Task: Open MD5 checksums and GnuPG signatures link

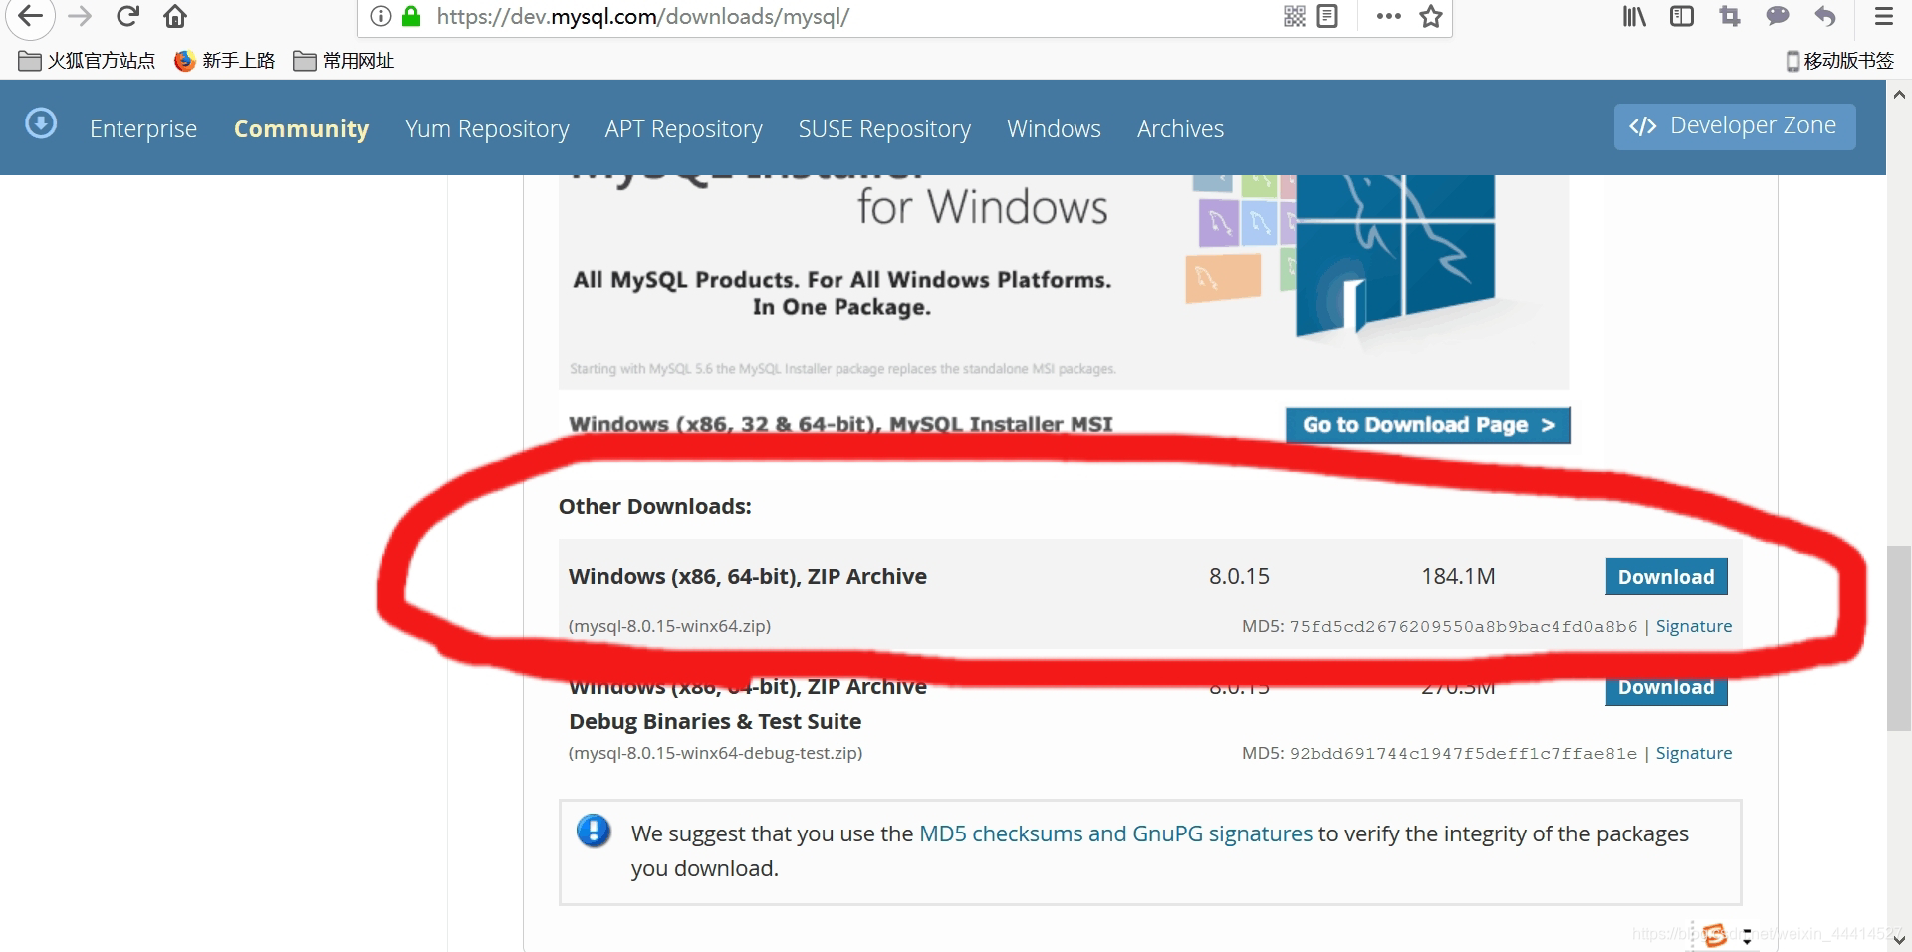Action: pyautogui.click(x=1115, y=833)
